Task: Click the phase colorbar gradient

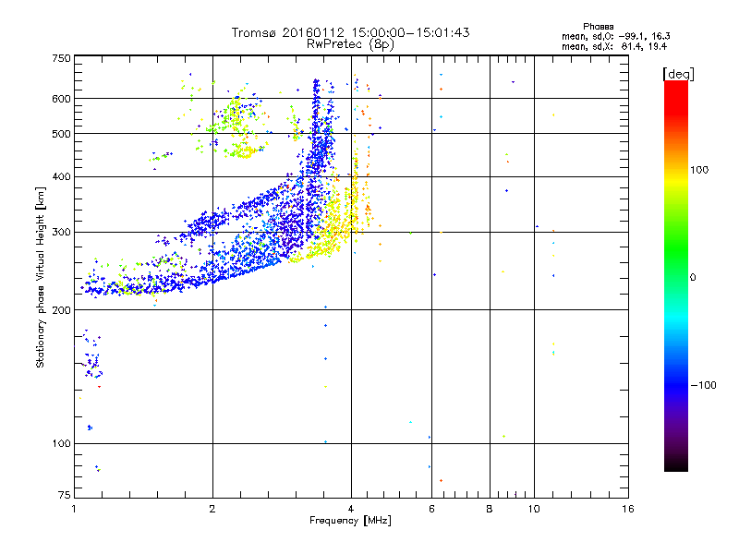Action: 676,275
